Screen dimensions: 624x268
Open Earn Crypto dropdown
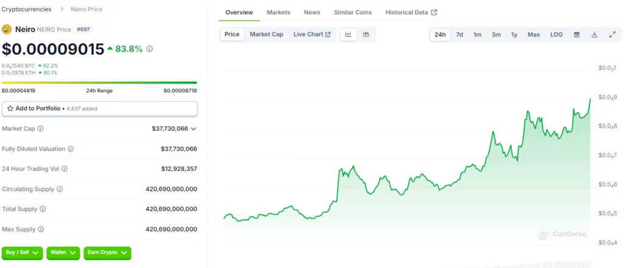tap(107, 253)
